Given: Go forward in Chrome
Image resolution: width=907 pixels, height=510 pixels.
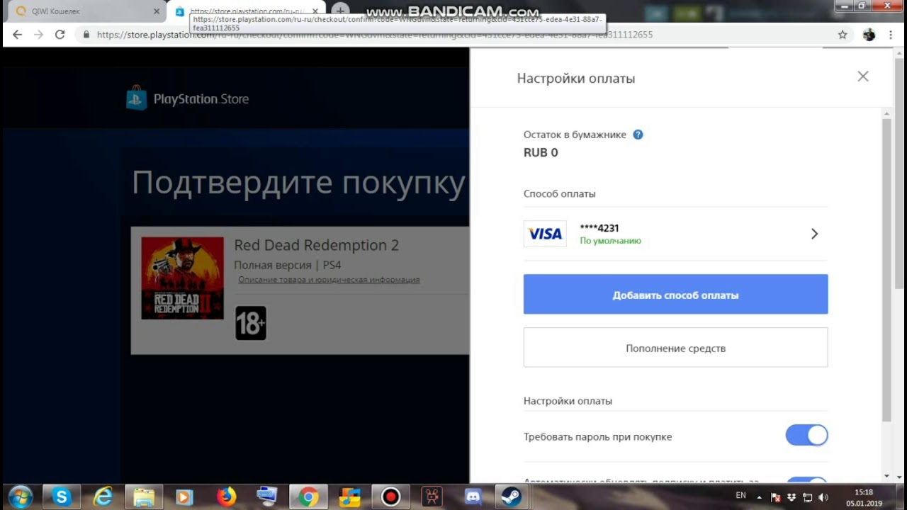Looking at the screenshot, I should pyautogui.click(x=38, y=35).
